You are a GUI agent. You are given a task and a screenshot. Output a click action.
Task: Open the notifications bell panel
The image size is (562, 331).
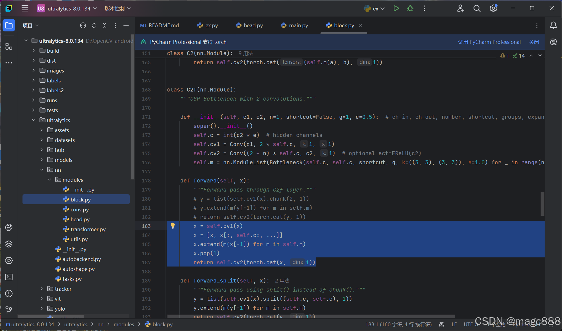(553, 26)
